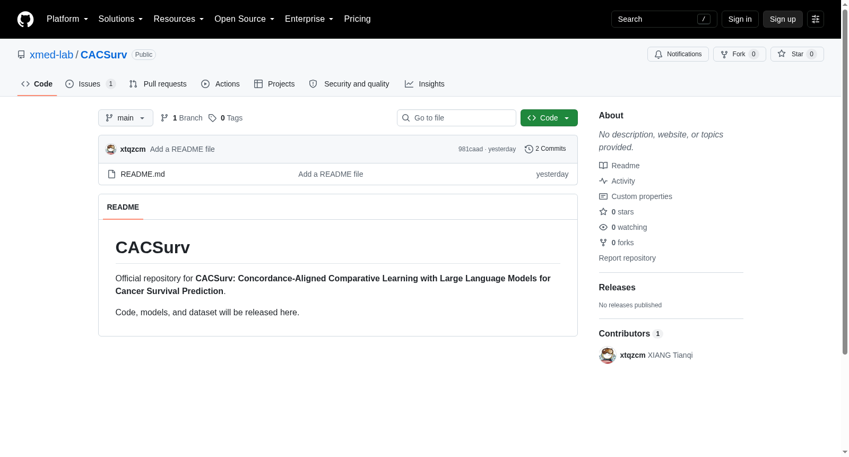Switch to the Issues tab
The image size is (849, 457).
90,84
